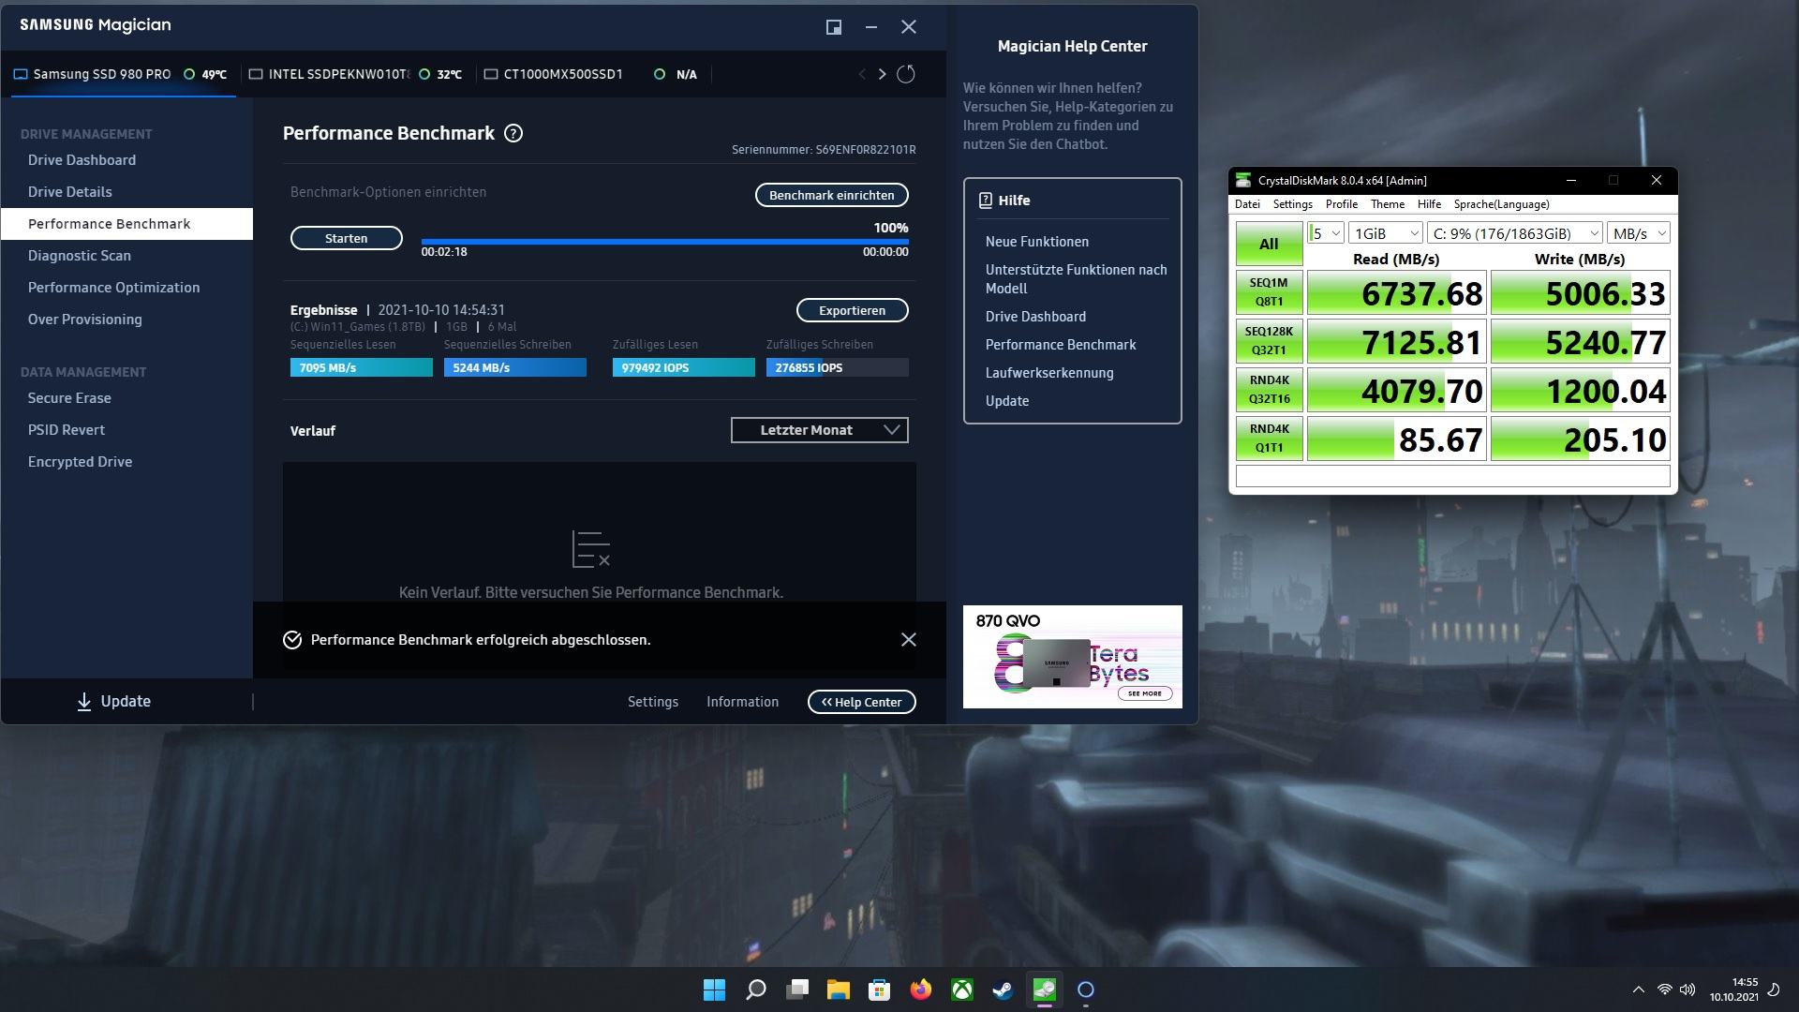This screenshot has height=1012, width=1799.
Task: Click See More on 870 QVO ad
Action: (1145, 693)
